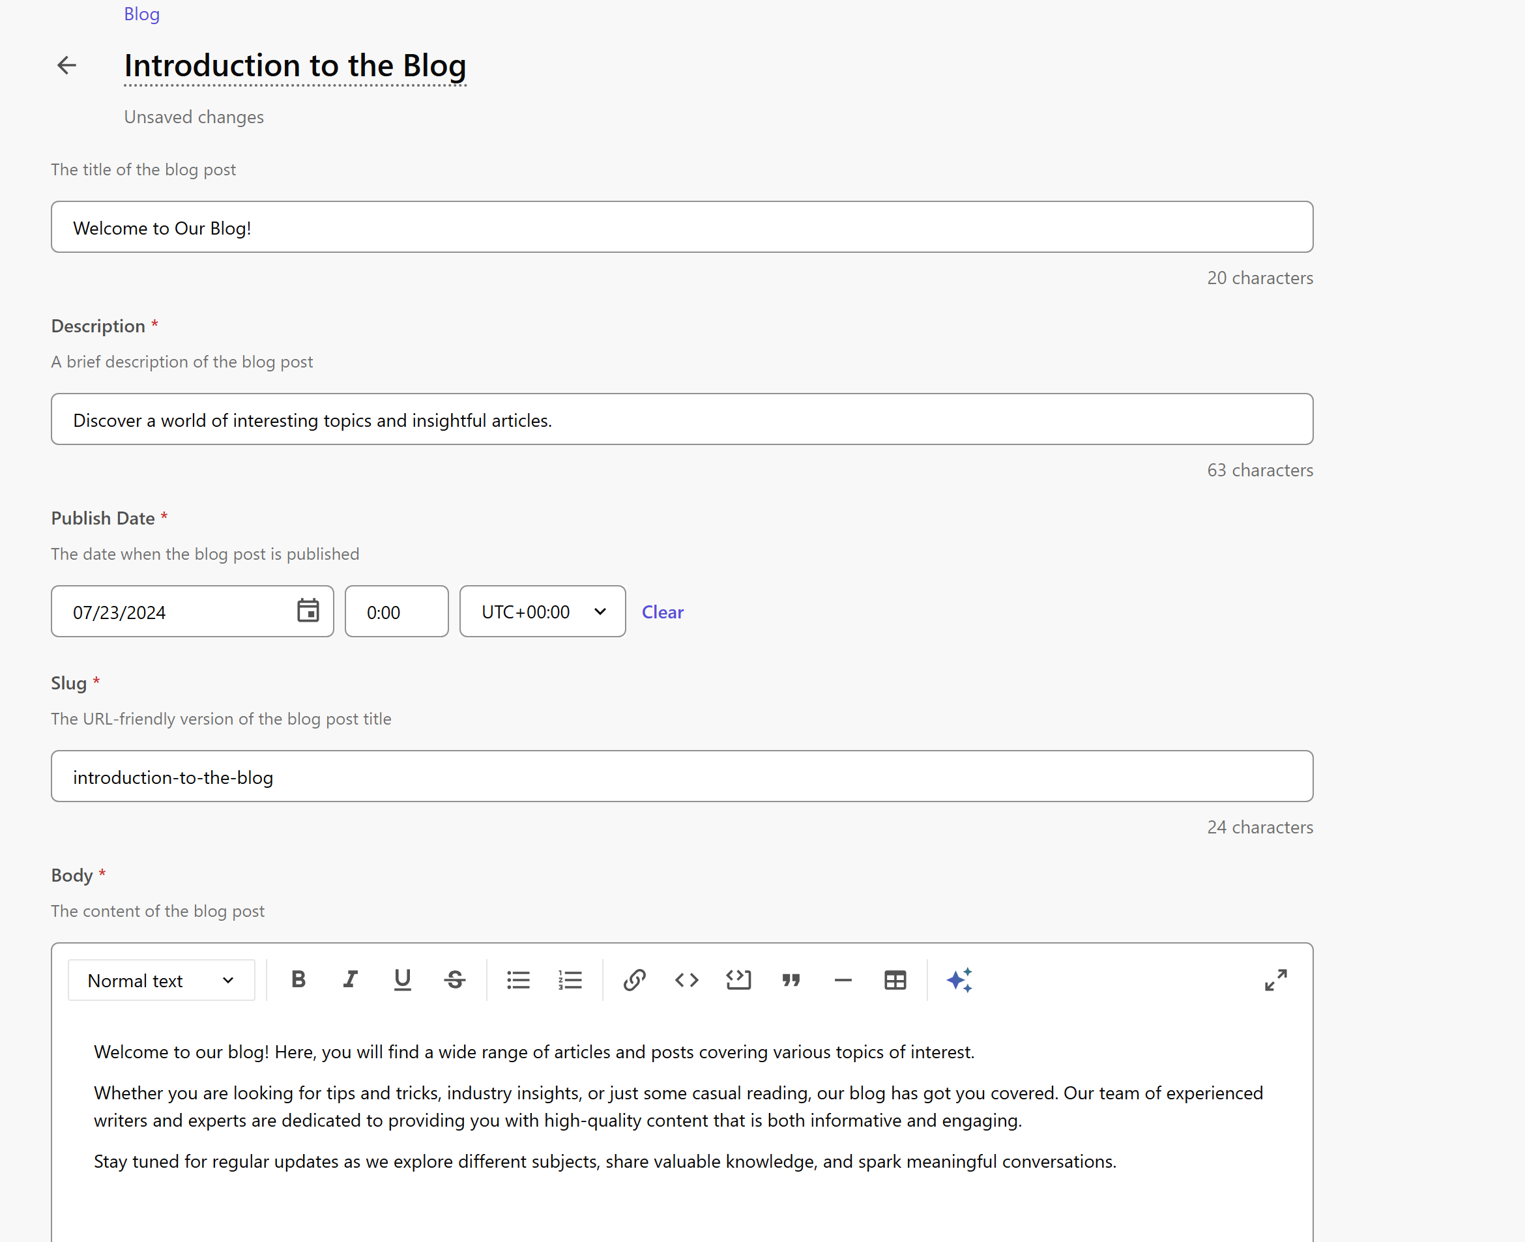This screenshot has width=1525, height=1242.
Task: Toggle italic formatting
Action: (350, 979)
